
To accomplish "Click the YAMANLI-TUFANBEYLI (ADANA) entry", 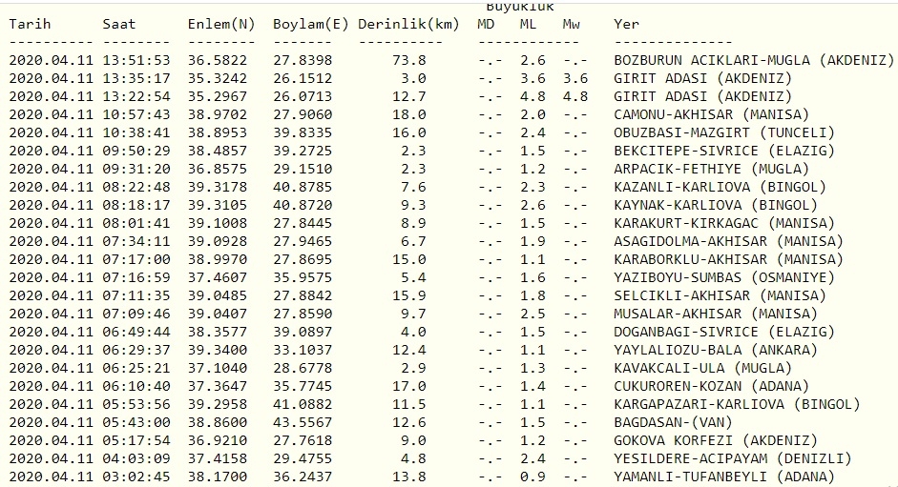I will click(723, 477).
